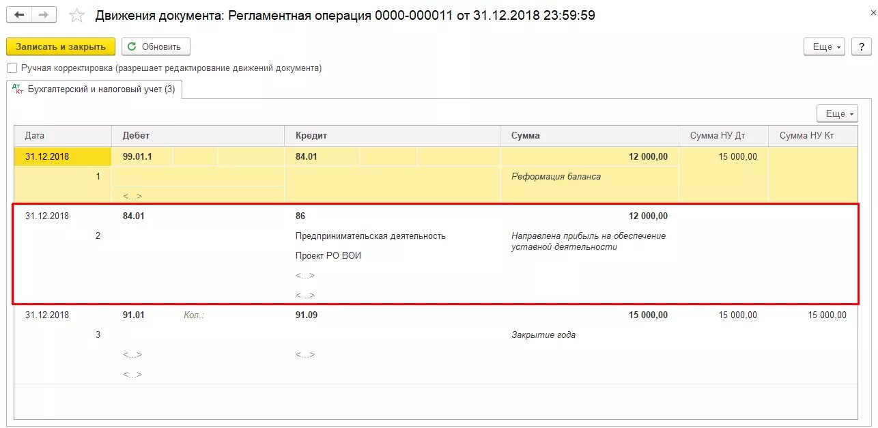Select debit account 84.01 in row 2
This screenshot has width=878, height=428.
[134, 216]
